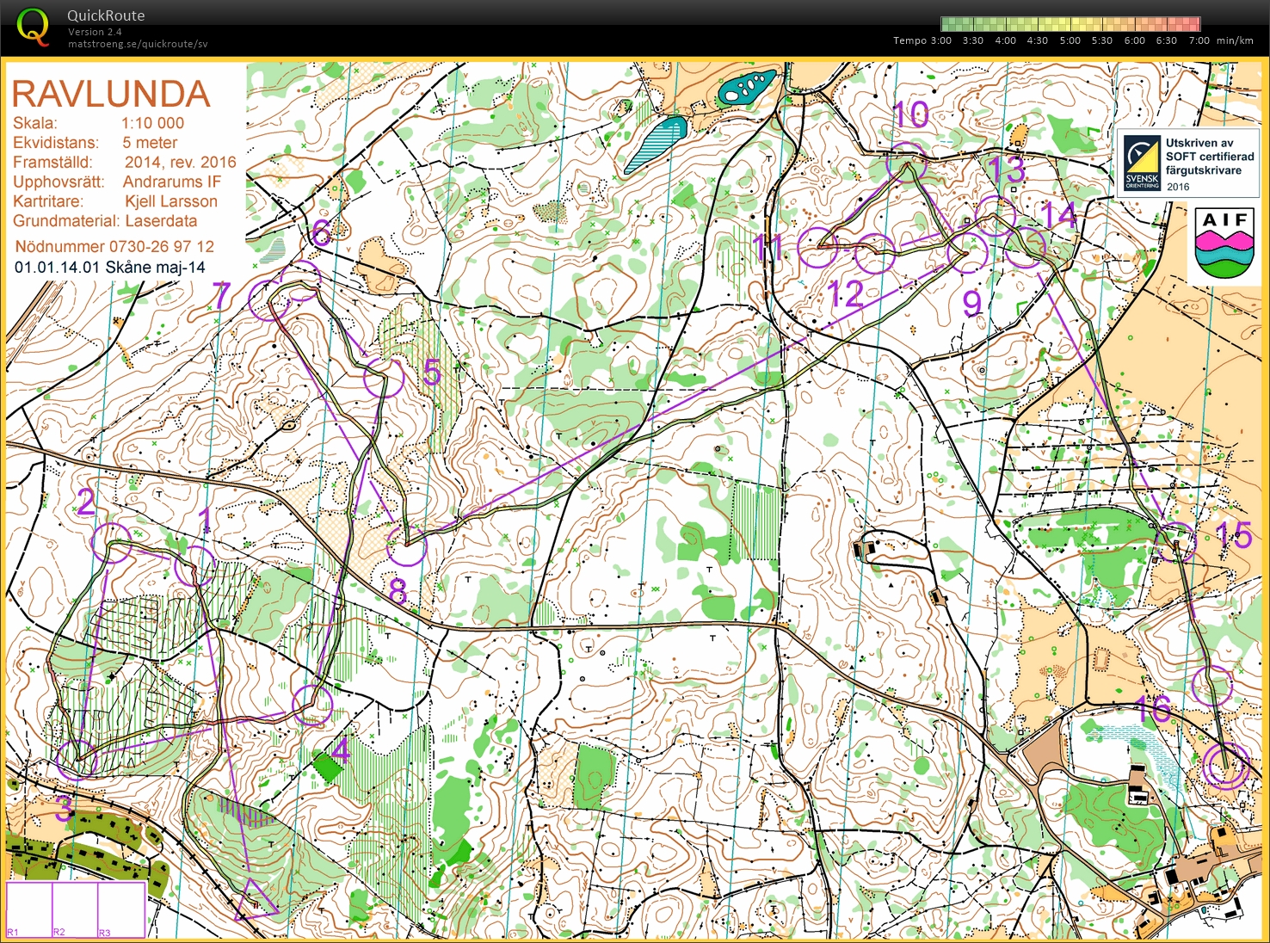The height and width of the screenshot is (943, 1270).
Task: Click the R3 punch box
Action: click(121, 909)
